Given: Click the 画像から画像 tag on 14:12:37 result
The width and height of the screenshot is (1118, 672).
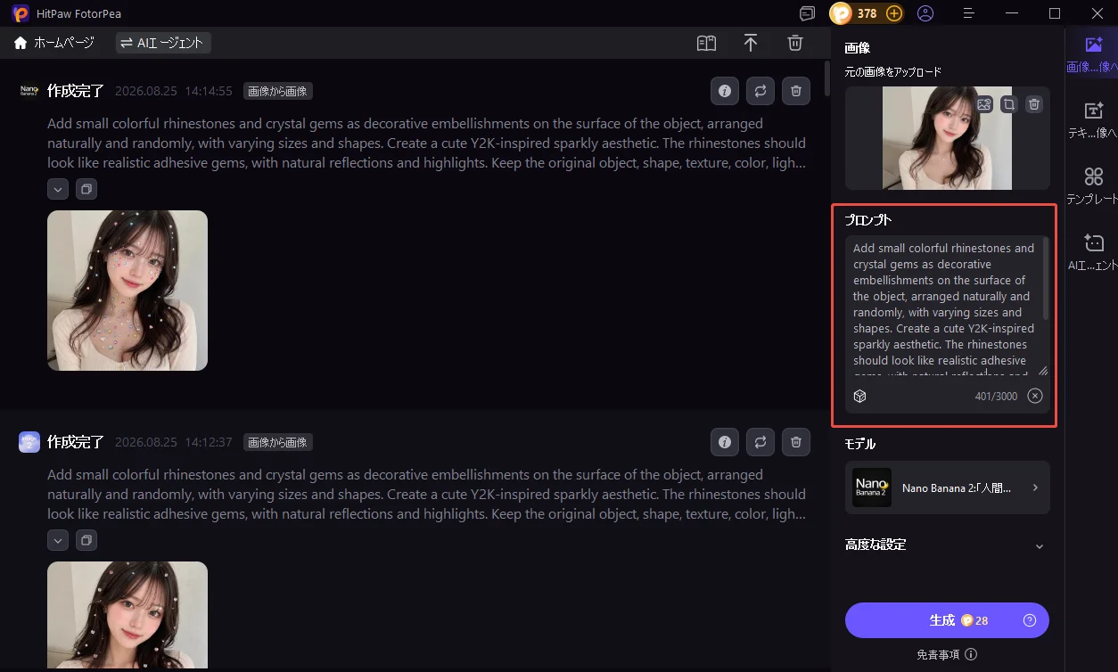Looking at the screenshot, I should tap(278, 442).
